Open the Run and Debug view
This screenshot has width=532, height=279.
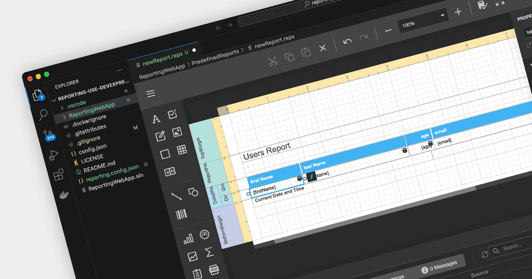pyautogui.click(x=53, y=155)
